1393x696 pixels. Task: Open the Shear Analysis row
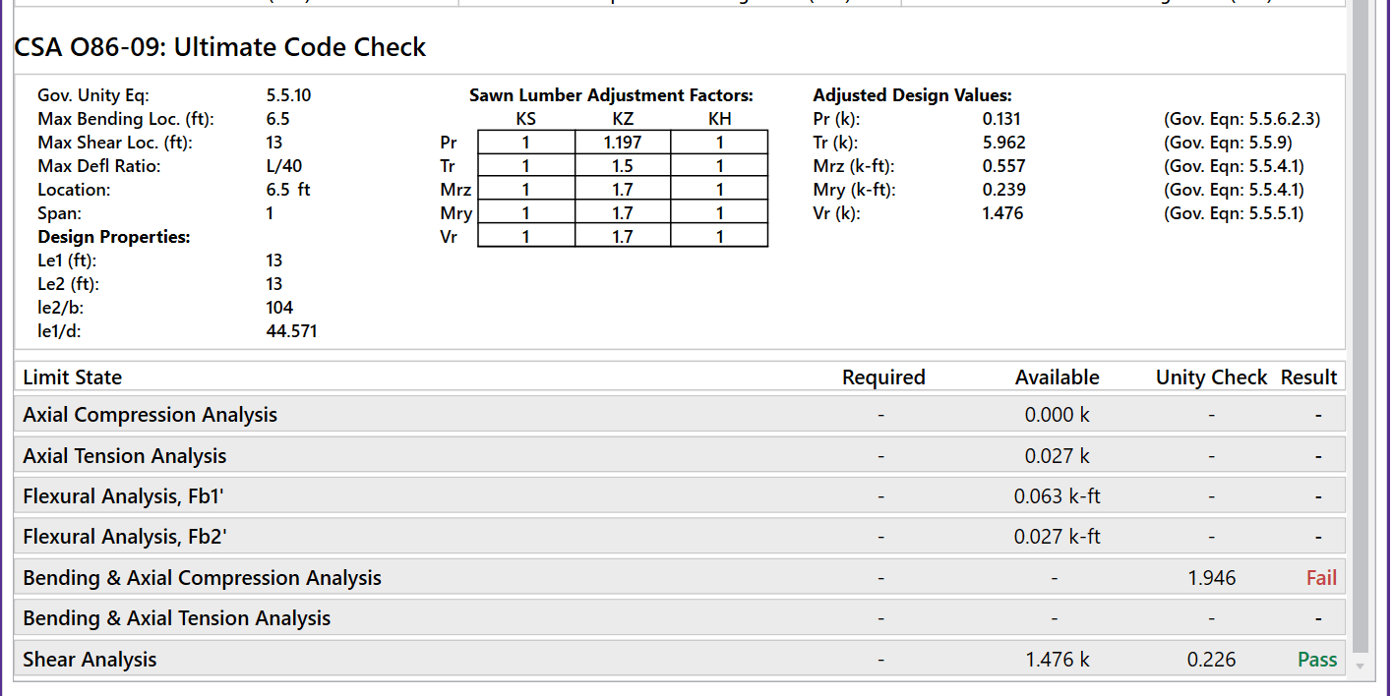pos(90,660)
